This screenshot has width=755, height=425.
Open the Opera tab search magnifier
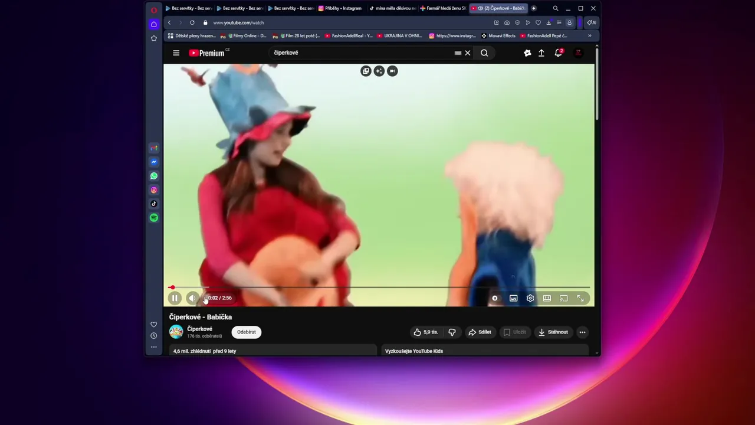[x=556, y=8]
